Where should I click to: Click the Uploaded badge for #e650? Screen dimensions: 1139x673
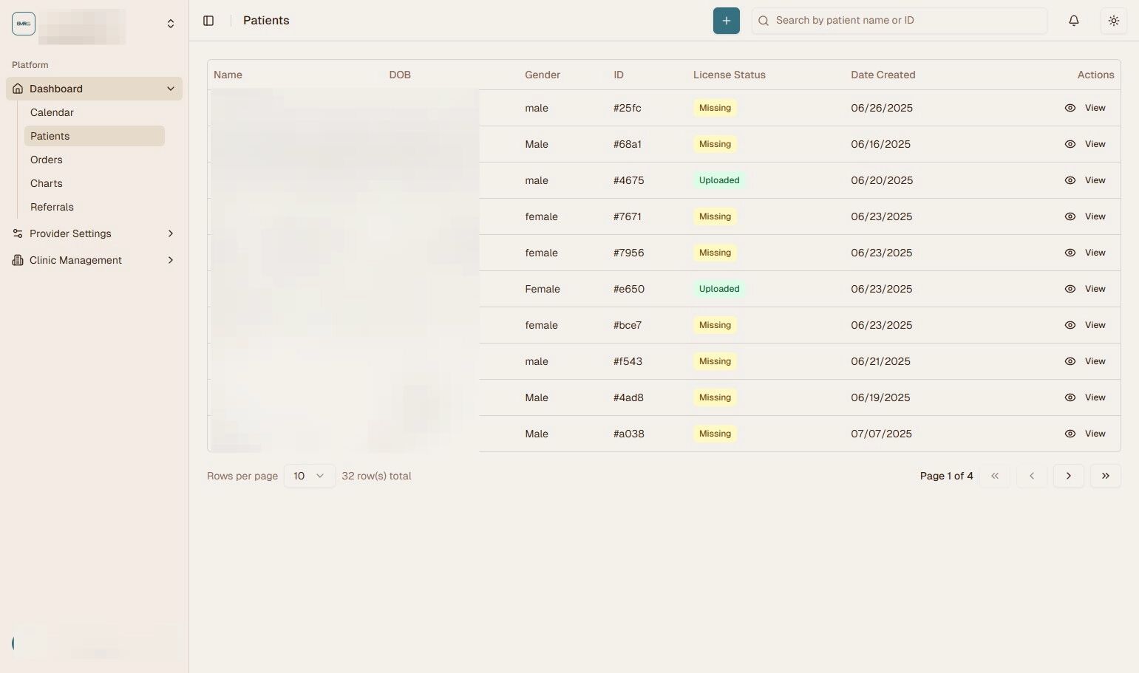(x=719, y=289)
